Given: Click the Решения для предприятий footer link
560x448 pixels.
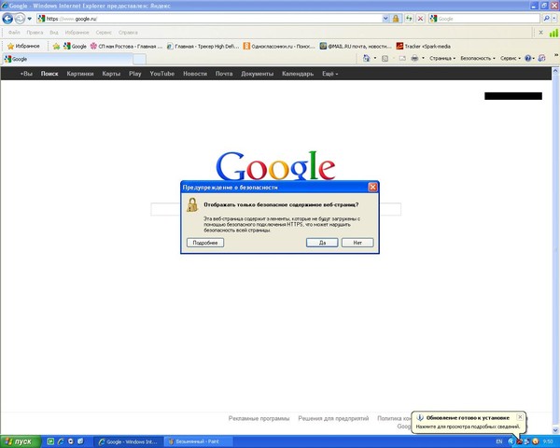Looking at the screenshot, I should [333, 418].
